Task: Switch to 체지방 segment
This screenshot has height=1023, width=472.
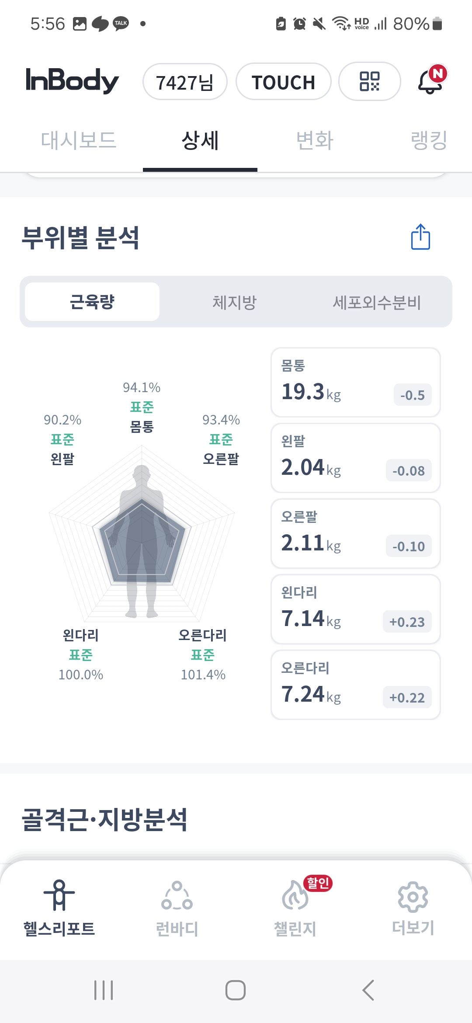Action: point(235,302)
